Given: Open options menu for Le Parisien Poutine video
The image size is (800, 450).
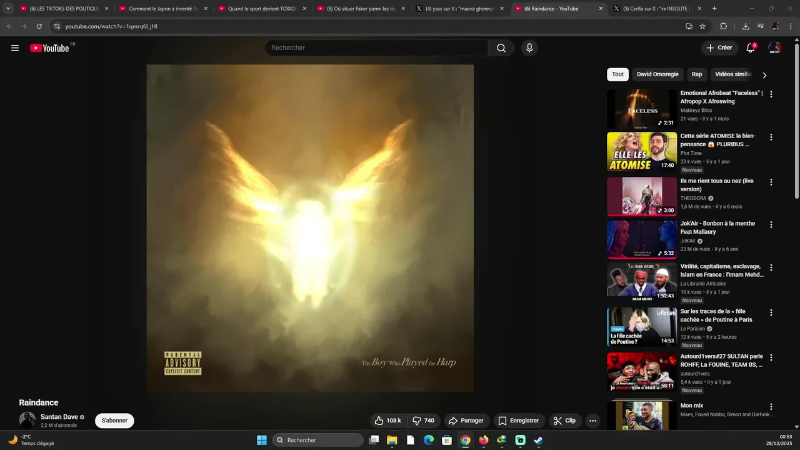Looking at the screenshot, I should pyautogui.click(x=771, y=312).
